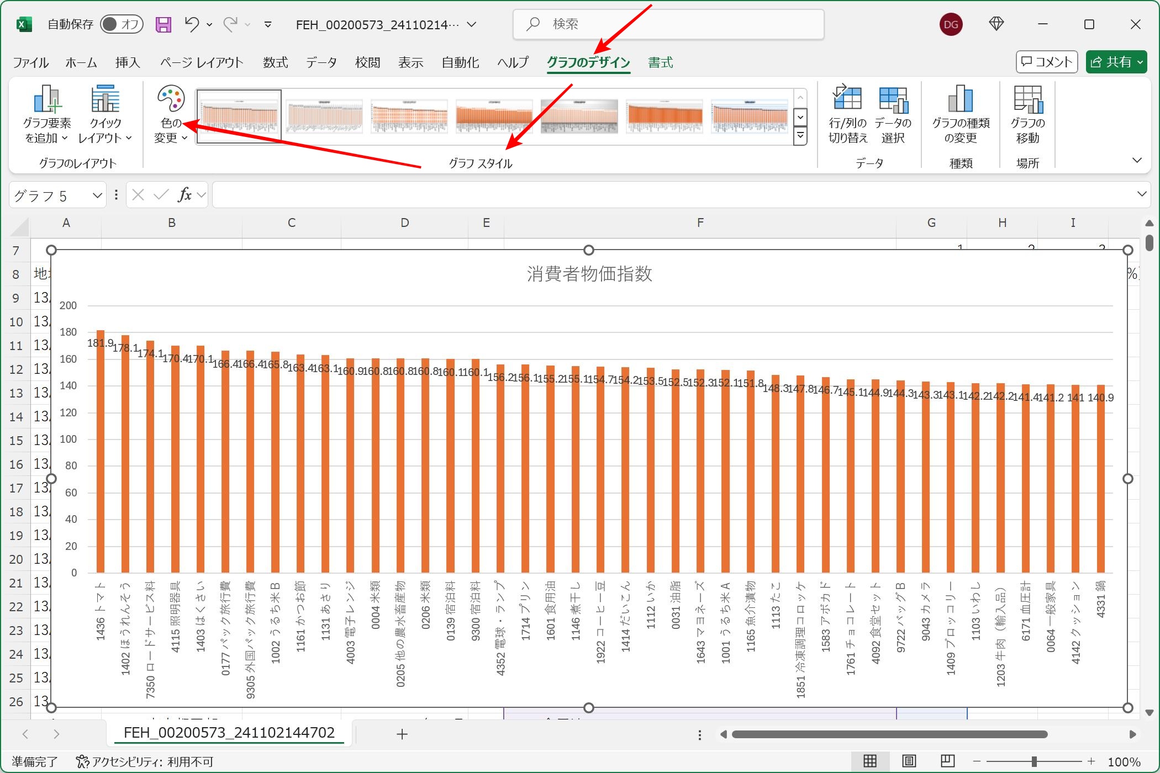Switch to Page Break Preview icon

coord(948,761)
